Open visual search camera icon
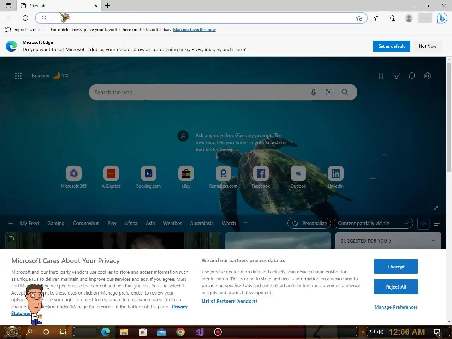Image resolution: width=452 pixels, height=339 pixels. (x=329, y=92)
